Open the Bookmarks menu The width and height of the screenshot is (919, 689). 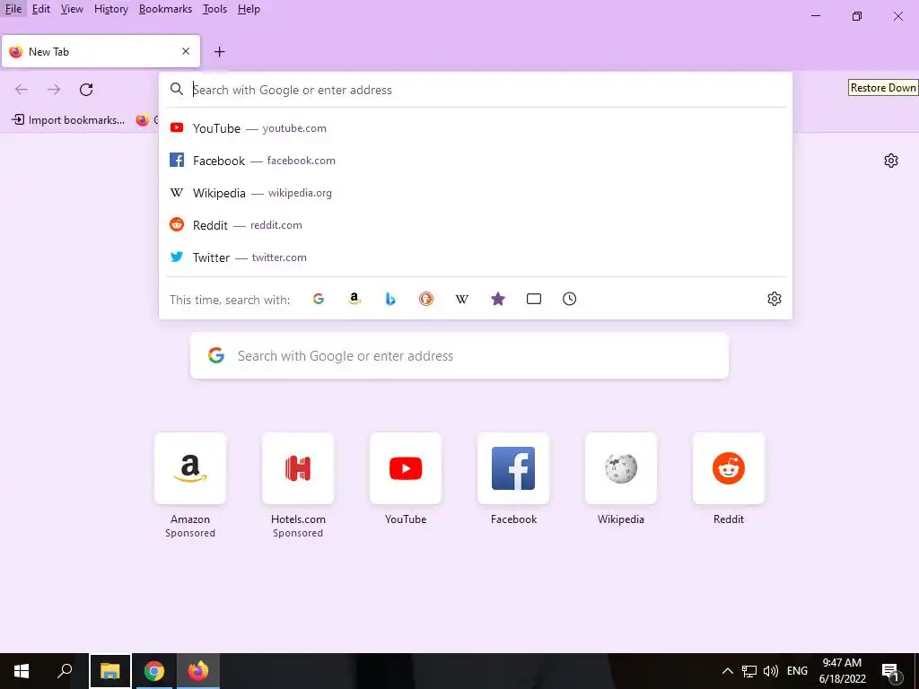click(165, 9)
